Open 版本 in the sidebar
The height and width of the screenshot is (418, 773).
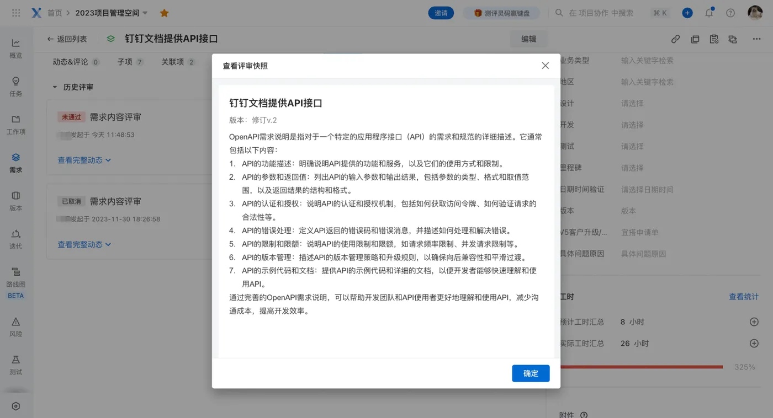(16, 201)
